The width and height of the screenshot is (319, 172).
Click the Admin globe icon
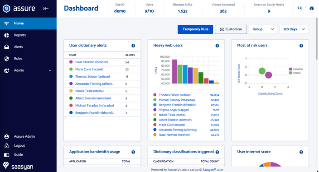tap(6, 70)
